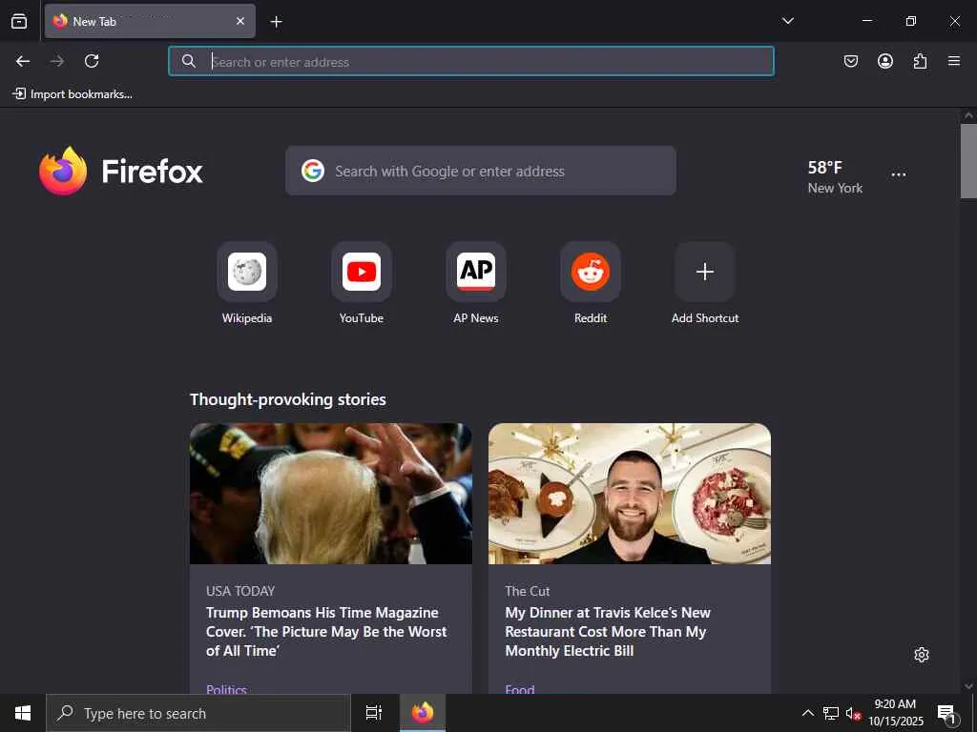Open the Travis Kelce restaurant story image
Screen dimensions: 977x732
[630, 494]
